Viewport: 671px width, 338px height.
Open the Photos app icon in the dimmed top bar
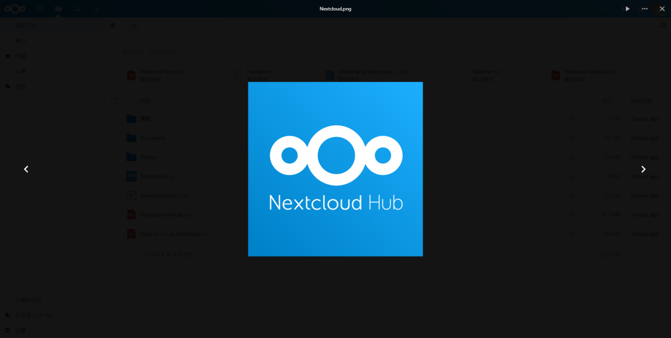[78, 9]
